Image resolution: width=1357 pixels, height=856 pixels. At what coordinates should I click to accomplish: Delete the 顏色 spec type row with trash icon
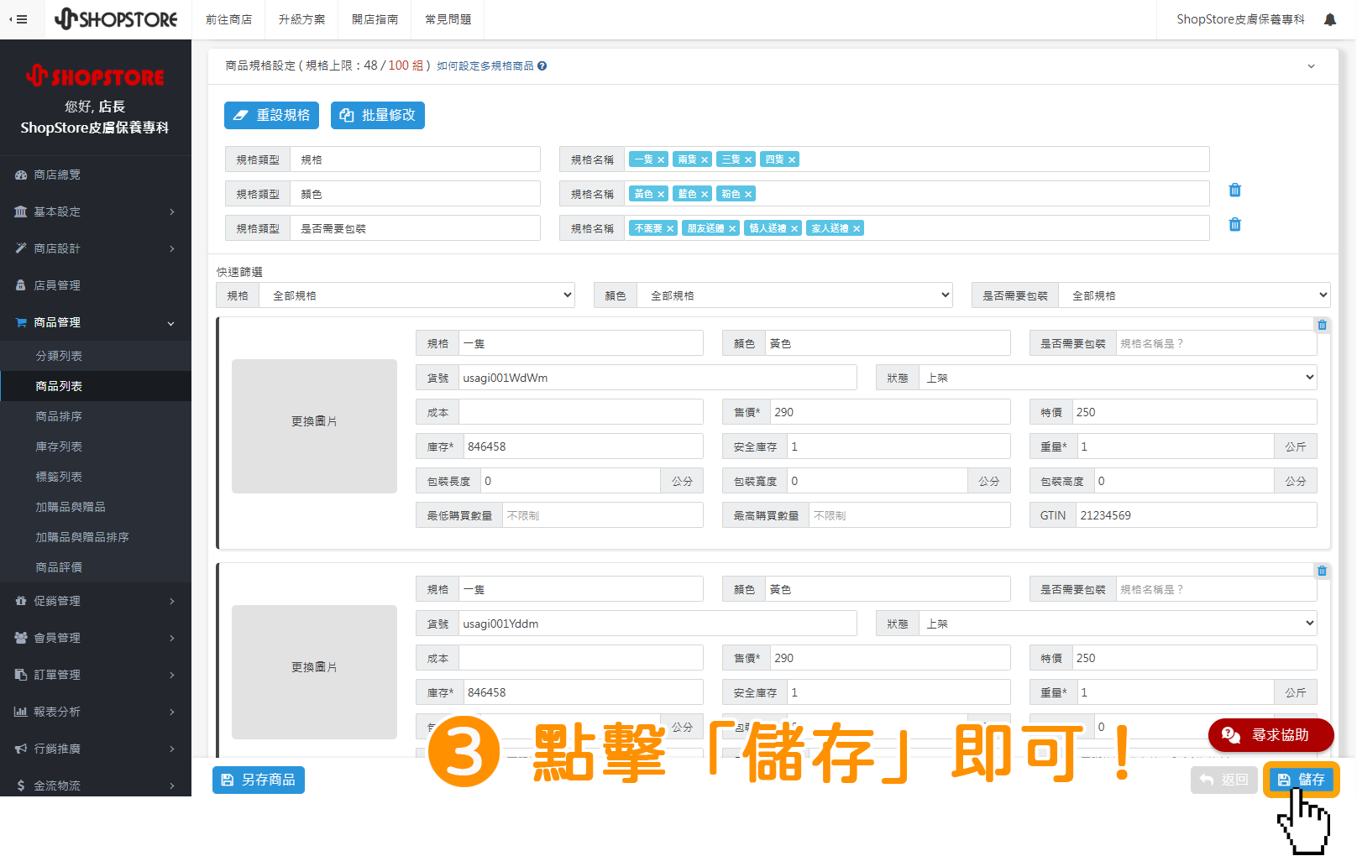coord(1234,191)
